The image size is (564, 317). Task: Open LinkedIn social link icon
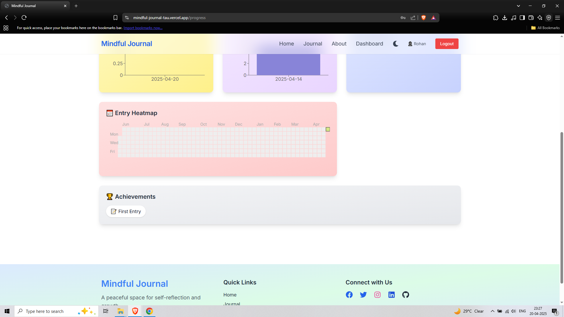pyautogui.click(x=391, y=295)
